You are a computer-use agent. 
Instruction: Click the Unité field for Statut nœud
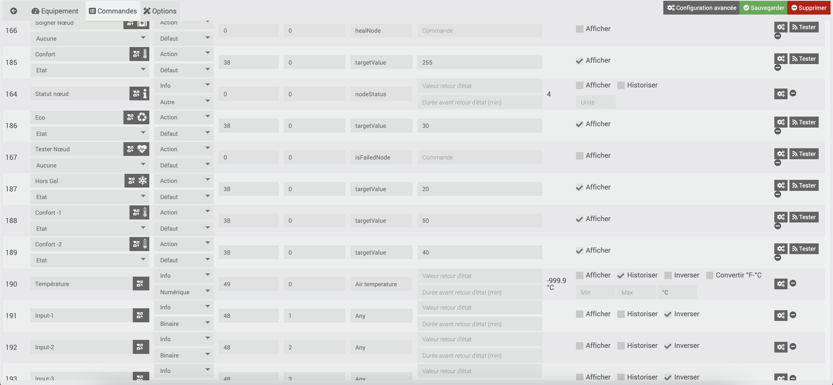595,102
